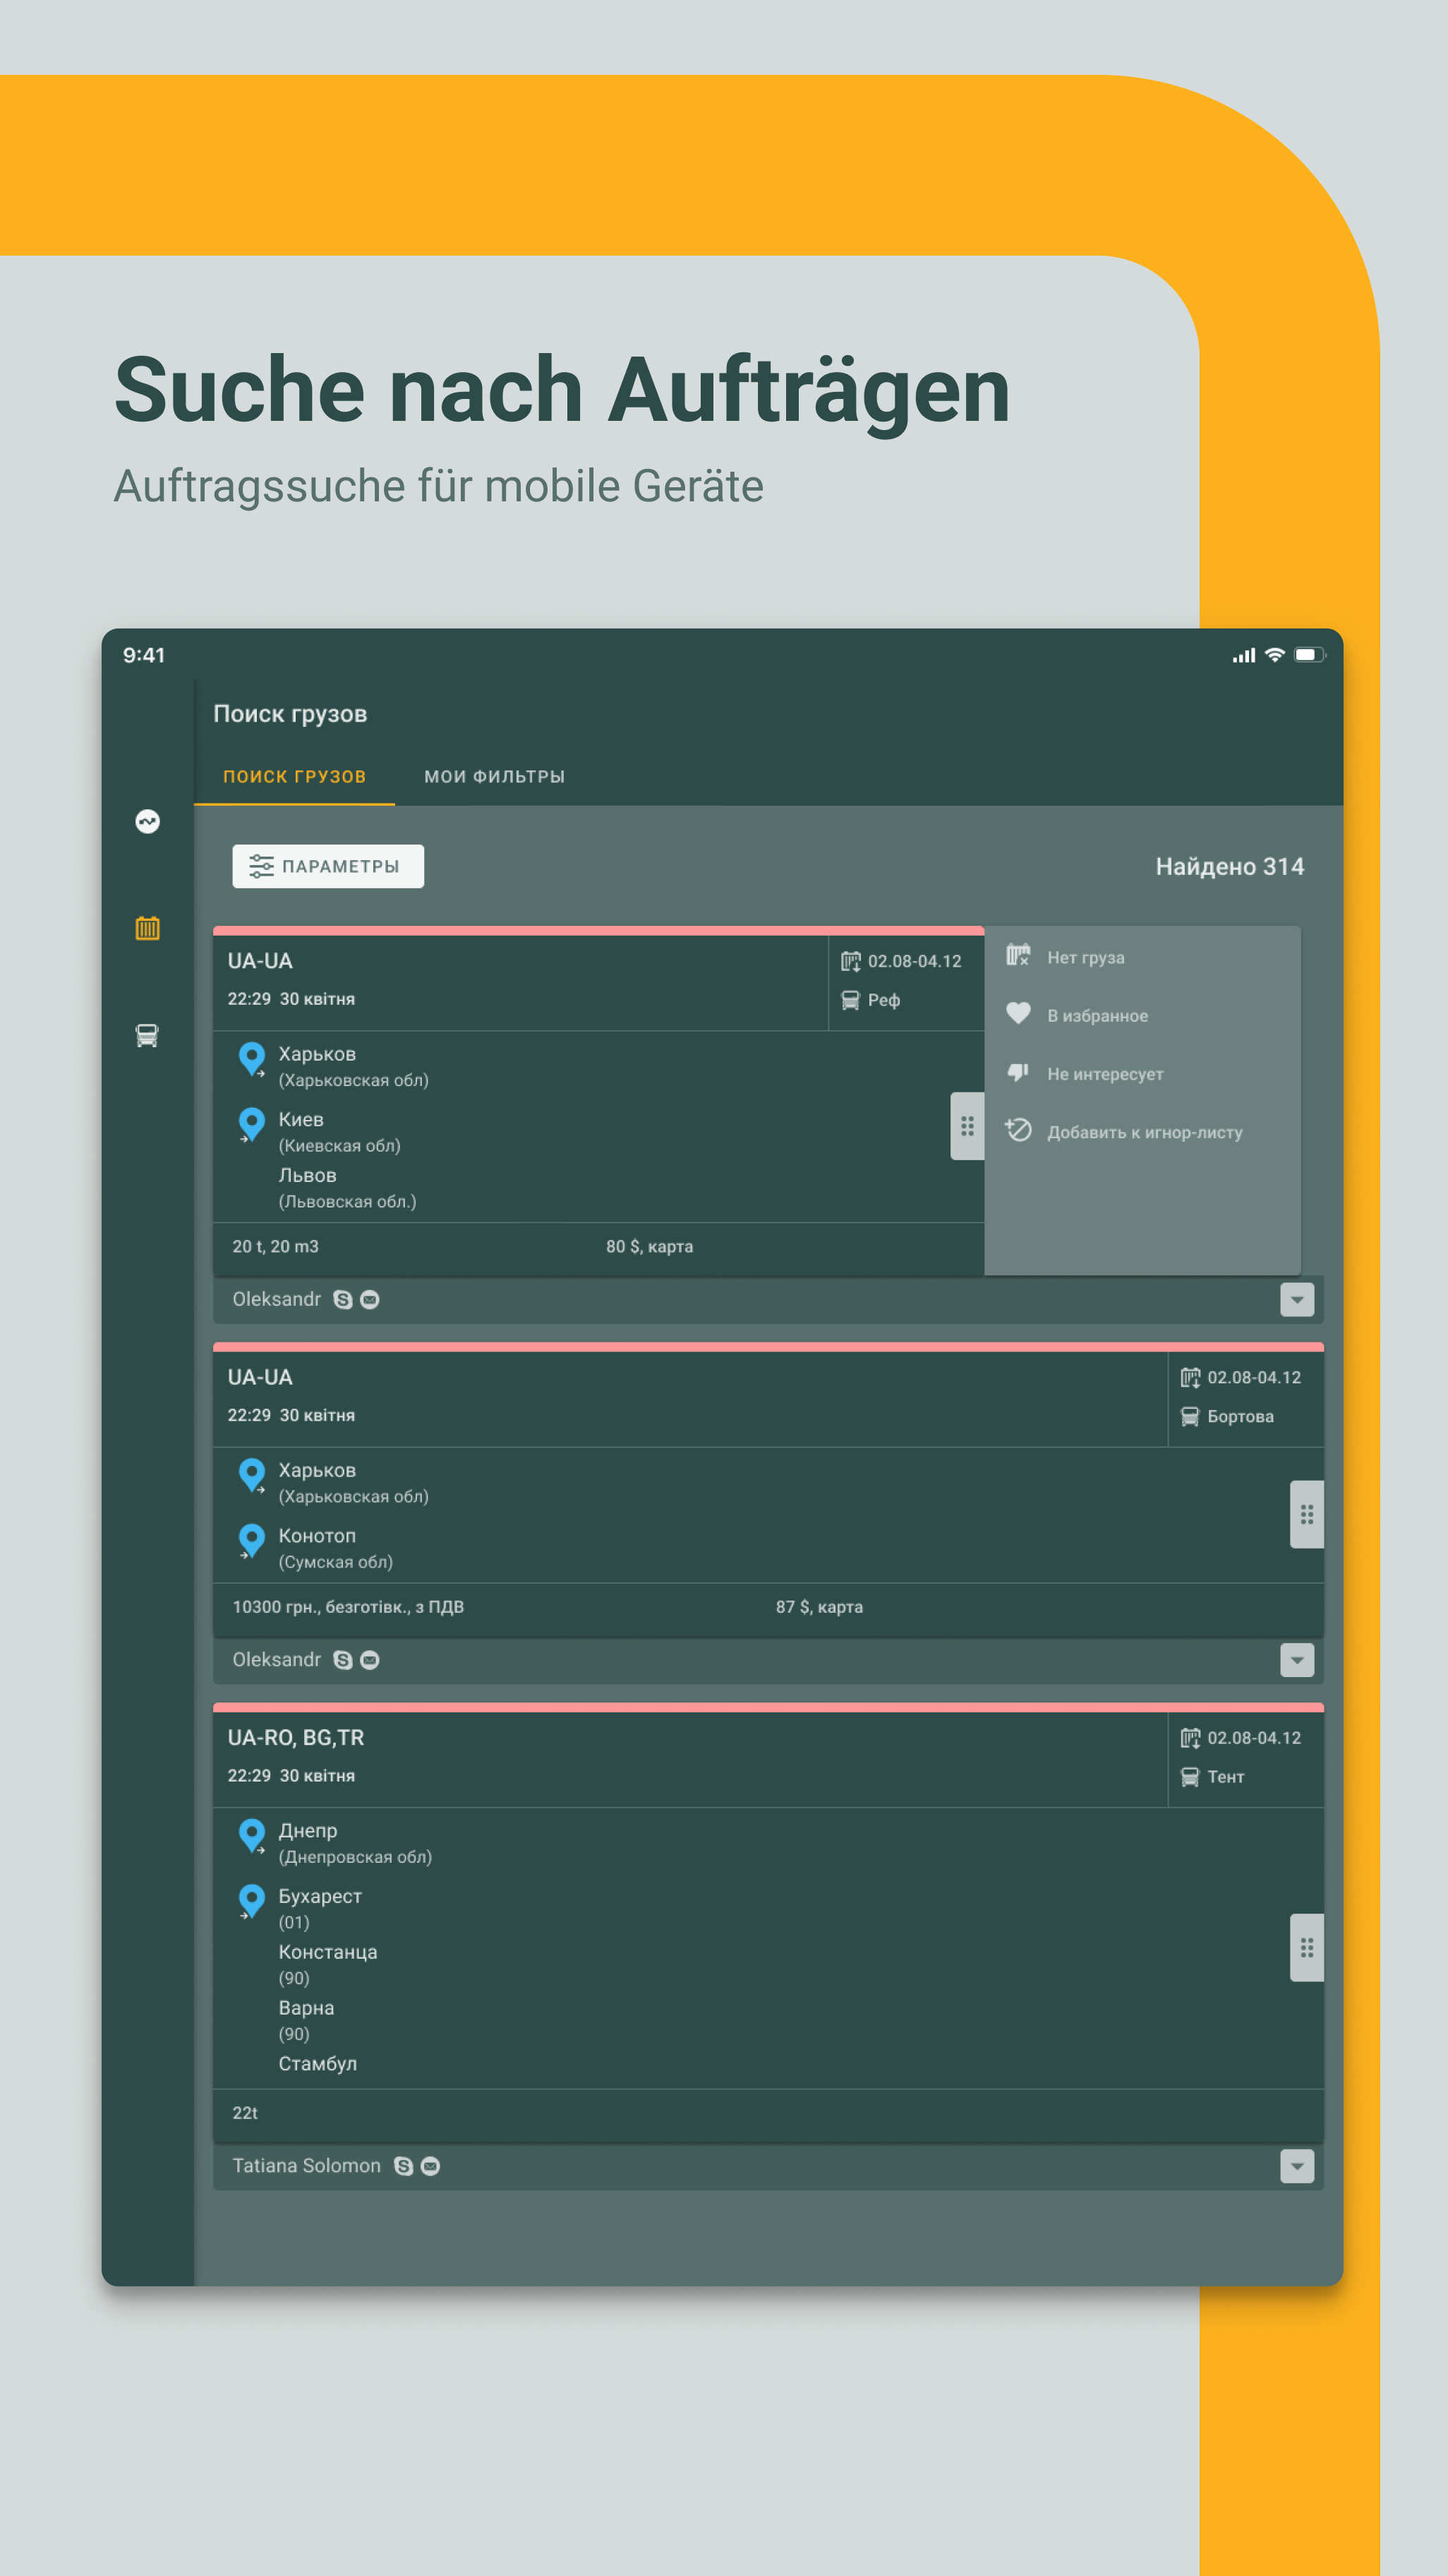
Task: Choose Не интересует menu option
Action: click(1105, 1074)
